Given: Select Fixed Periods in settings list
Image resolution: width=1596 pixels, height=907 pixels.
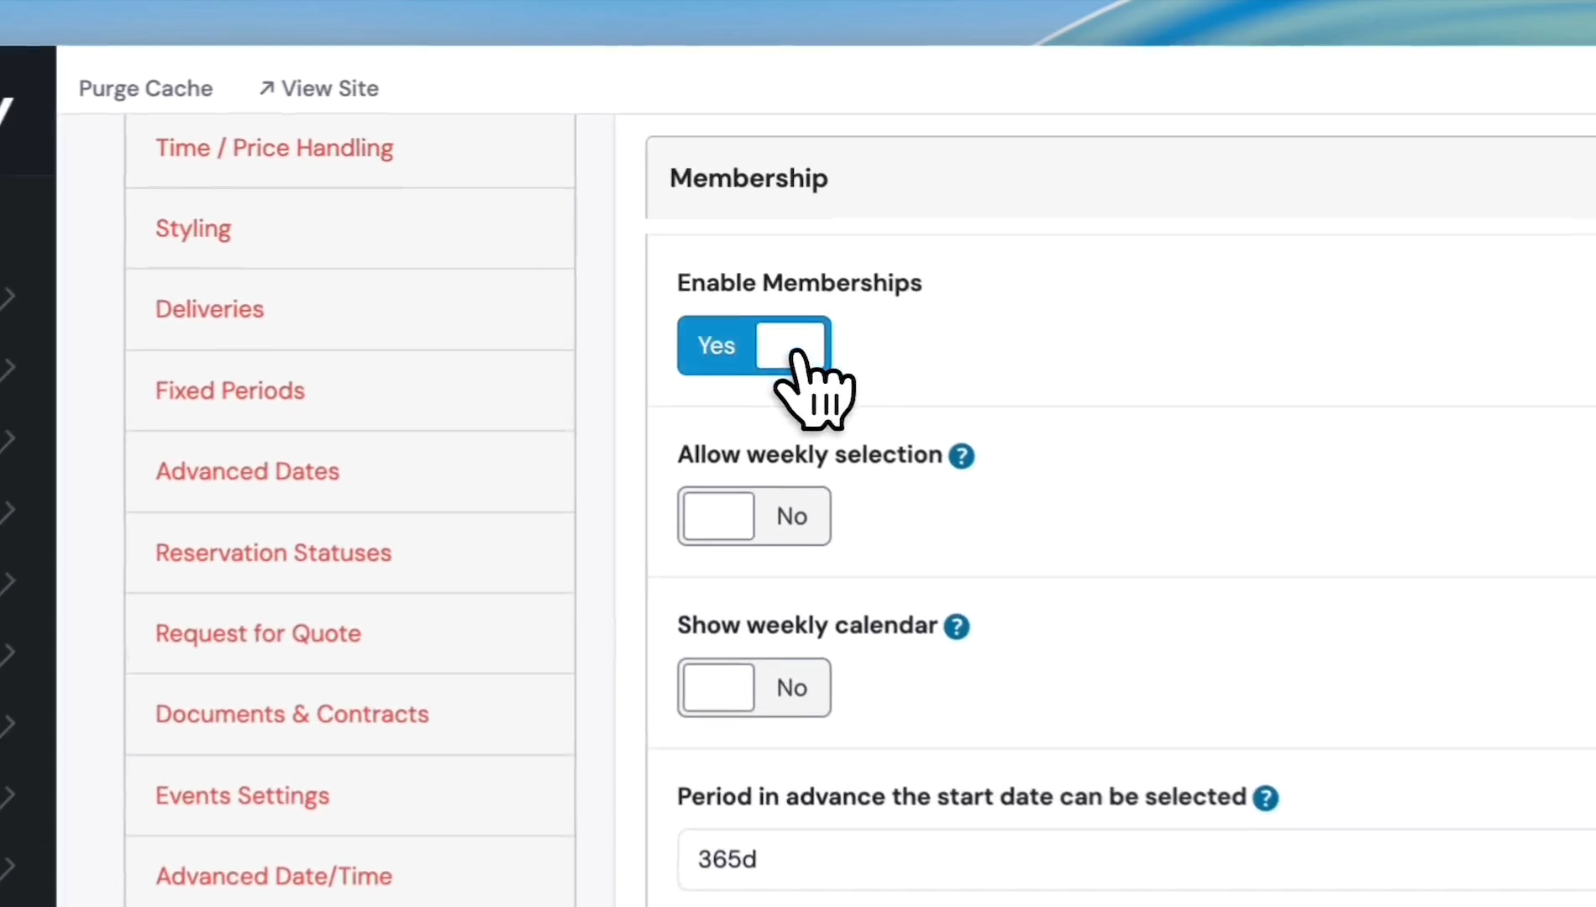Looking at the screenshot, I should coord(230,391).
